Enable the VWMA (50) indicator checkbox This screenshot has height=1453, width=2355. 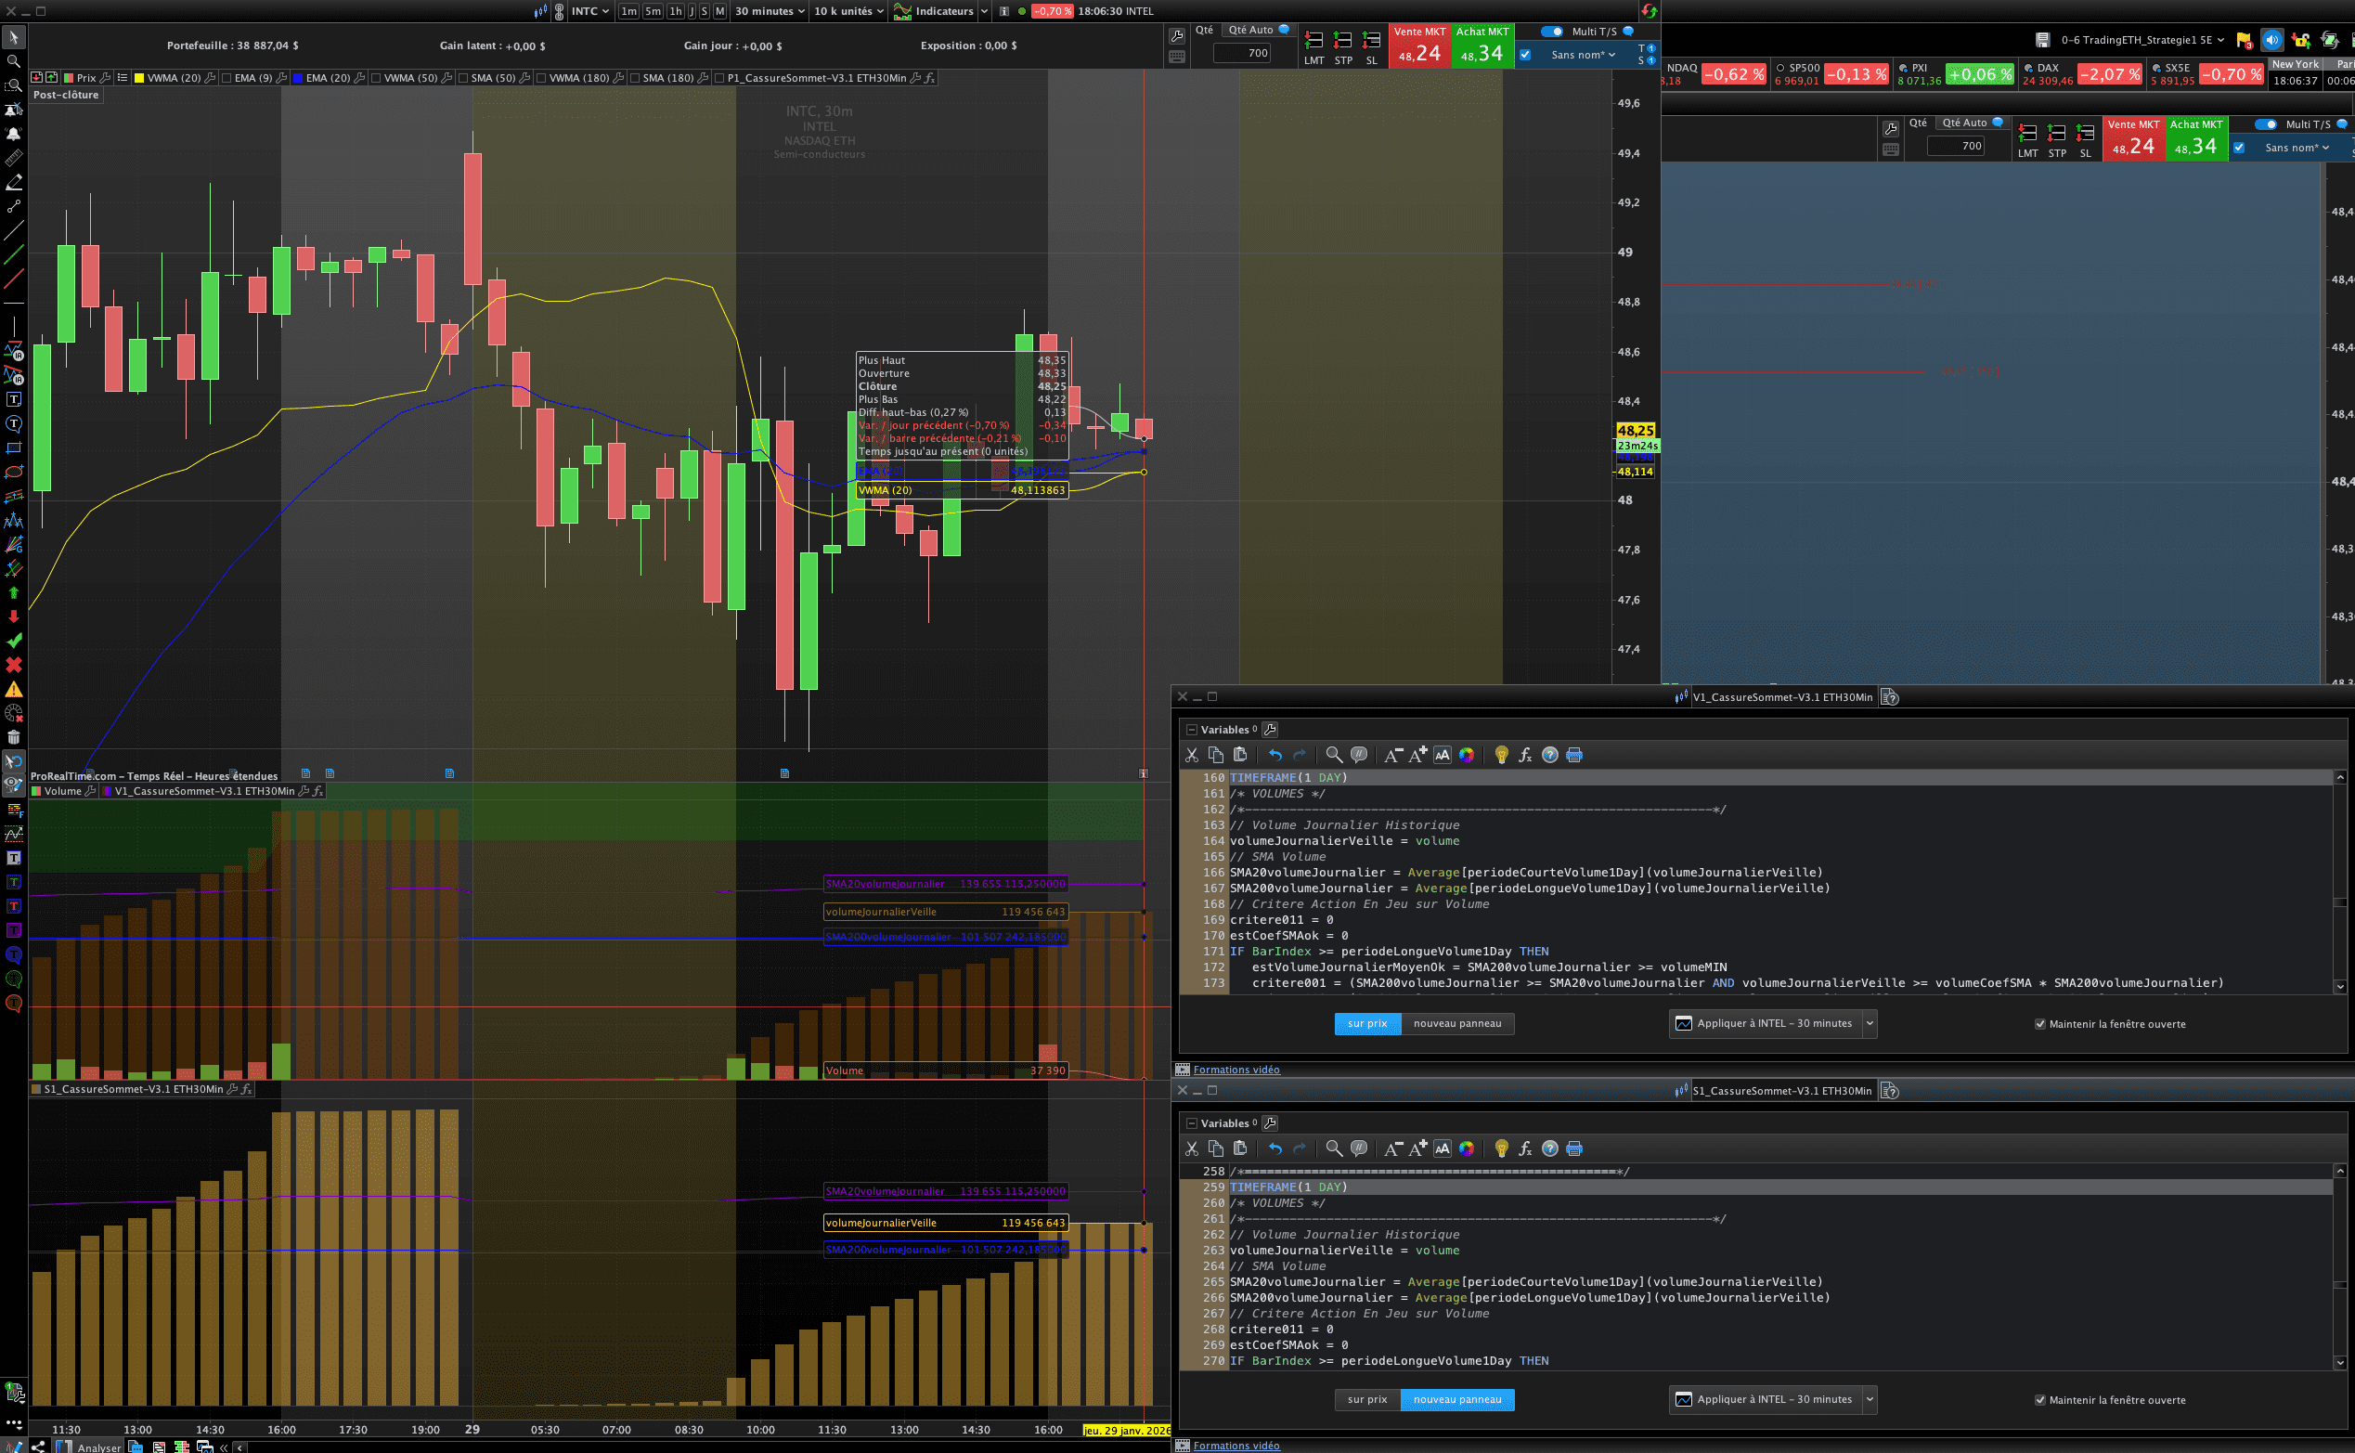click(x=376, y=78)
